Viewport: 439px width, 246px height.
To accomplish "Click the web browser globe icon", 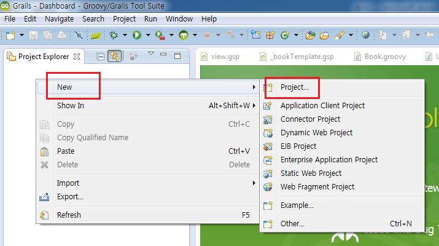I will (x=365, y=35).
